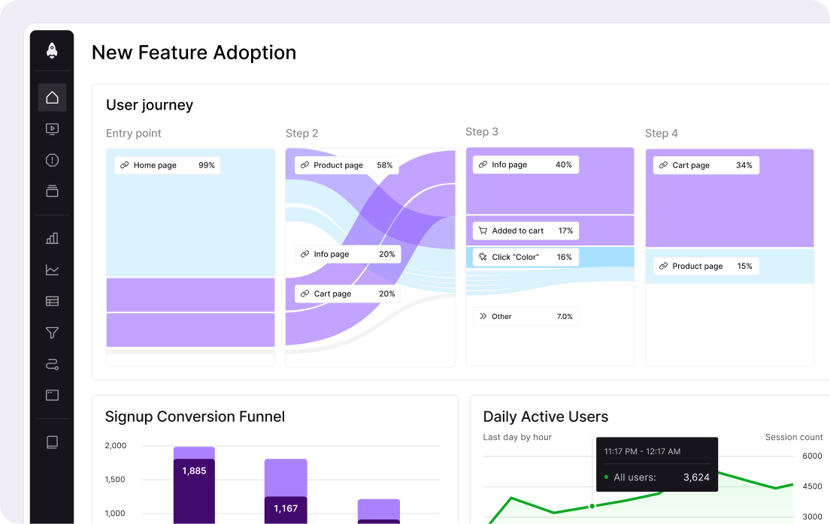Select the Cart page 34% node in Step 4

point(705,165)
